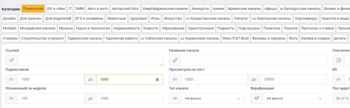Pick the Для родителей category
Screen dimensions: 350x108
(x=58, y=19)
